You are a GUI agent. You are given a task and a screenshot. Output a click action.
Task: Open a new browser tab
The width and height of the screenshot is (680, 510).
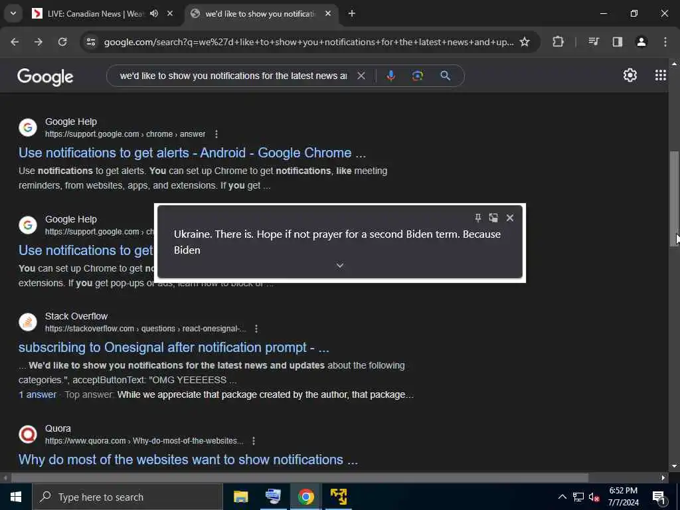[x=352, y=13]
